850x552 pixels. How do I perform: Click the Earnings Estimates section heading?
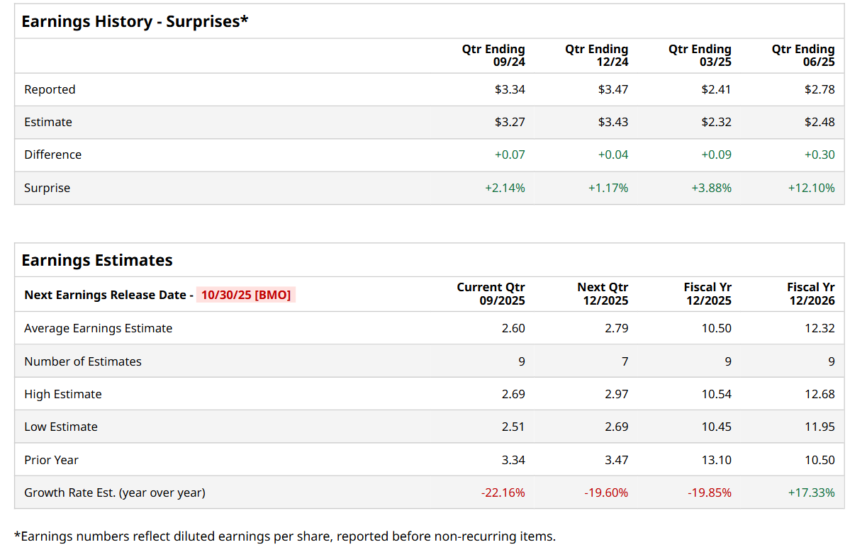click(x=97, y=260)
